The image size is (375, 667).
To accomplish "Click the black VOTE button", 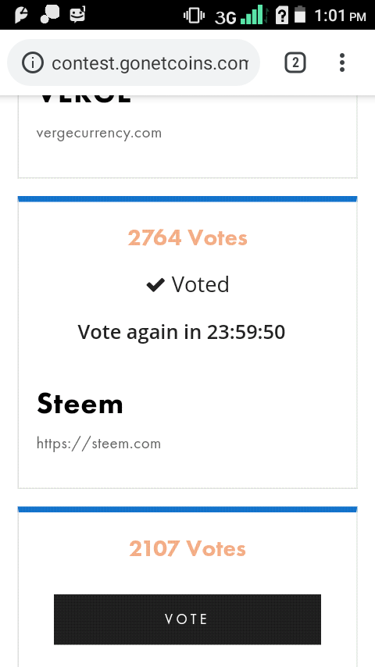I will [x=187, y=619].
